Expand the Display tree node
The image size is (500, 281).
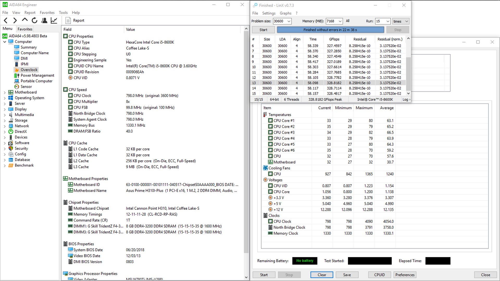tap(5, 109)
